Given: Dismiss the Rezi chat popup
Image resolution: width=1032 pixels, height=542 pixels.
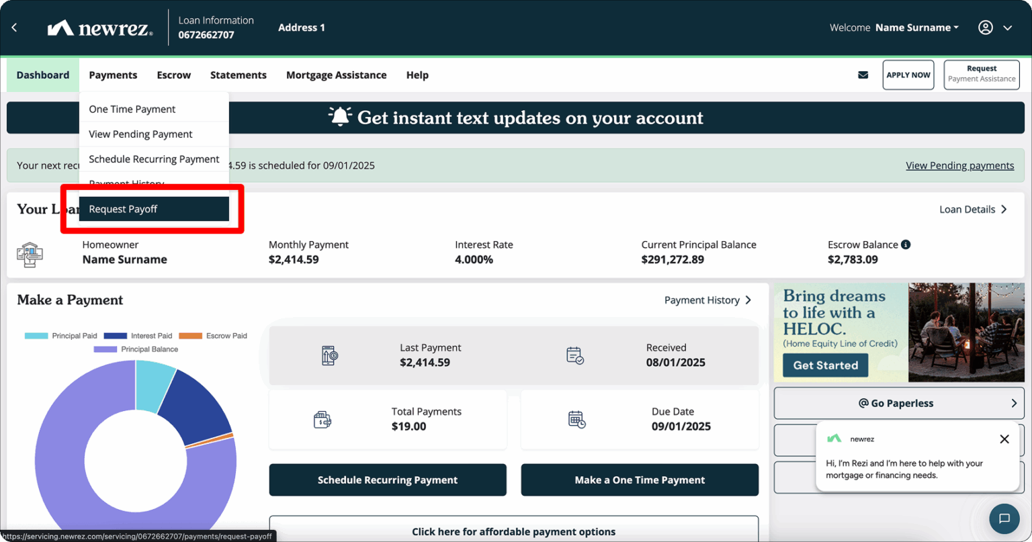Looking at the screenshot, I should click(1004, 439).
